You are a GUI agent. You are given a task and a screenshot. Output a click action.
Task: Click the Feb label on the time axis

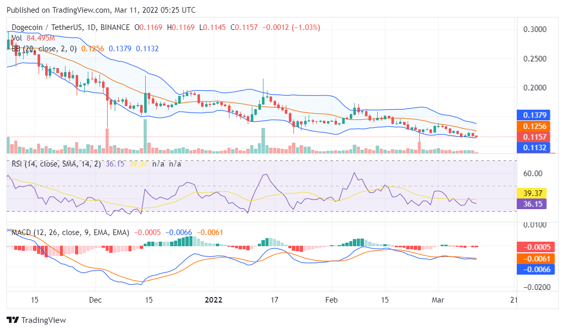(x=331, y=300)
